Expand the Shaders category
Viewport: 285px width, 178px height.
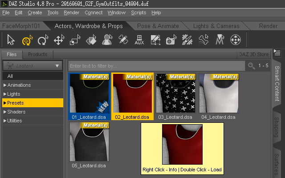pos(5,112)
